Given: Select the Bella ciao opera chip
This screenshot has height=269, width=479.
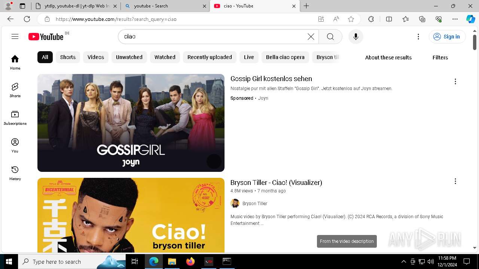Looking at the screenshot, I should [x=285, y=57].
